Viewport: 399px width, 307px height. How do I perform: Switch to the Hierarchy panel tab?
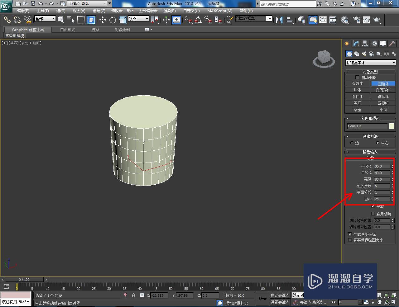365,44
